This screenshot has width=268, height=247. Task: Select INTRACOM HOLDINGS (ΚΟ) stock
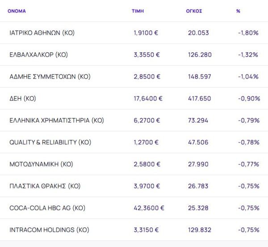pos(49,230)
